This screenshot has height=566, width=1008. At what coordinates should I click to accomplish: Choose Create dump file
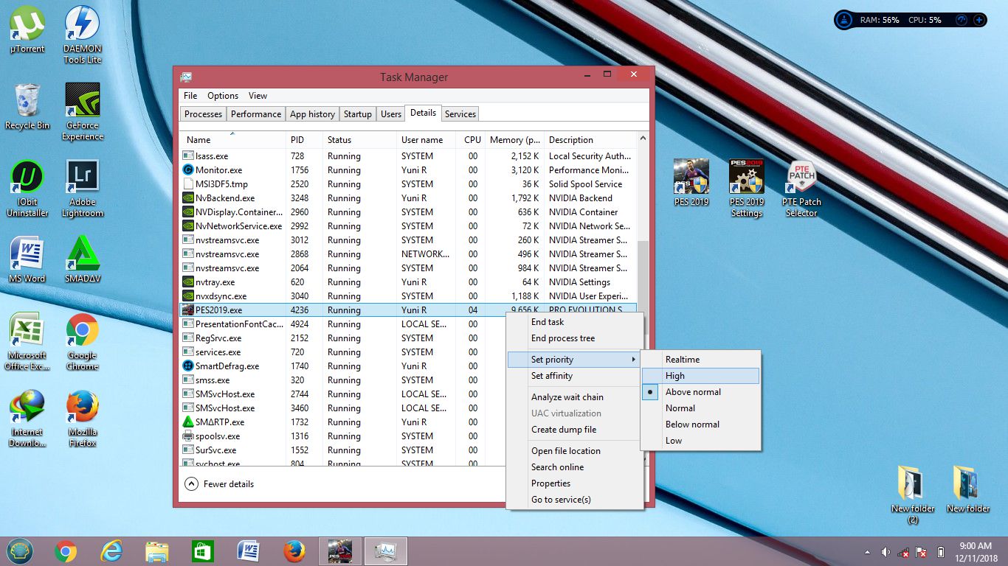coord(574,430)
